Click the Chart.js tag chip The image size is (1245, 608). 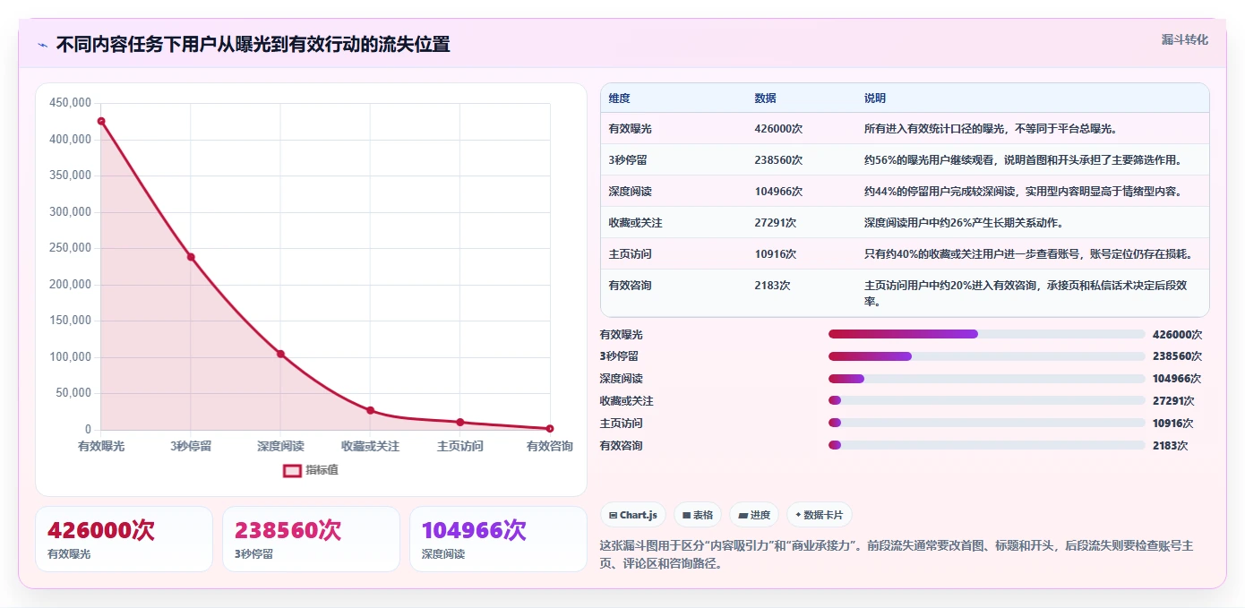tap(633, 515)
